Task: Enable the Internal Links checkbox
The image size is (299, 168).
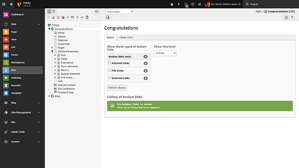Action: pos(110,63)
